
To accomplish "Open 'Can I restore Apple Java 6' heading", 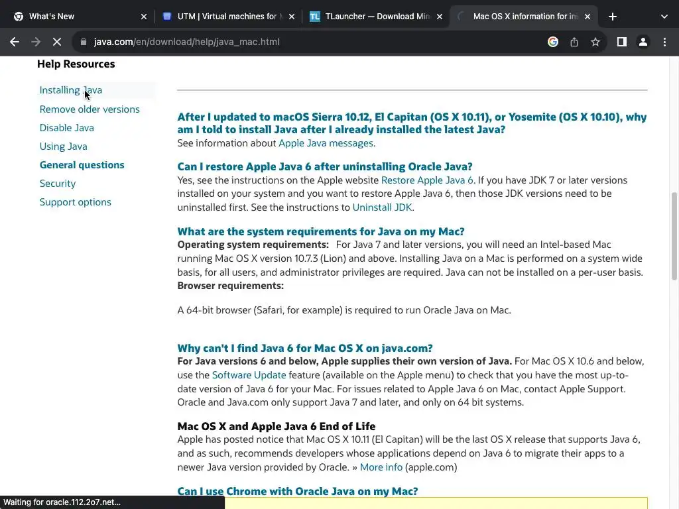I will (325, 166).
